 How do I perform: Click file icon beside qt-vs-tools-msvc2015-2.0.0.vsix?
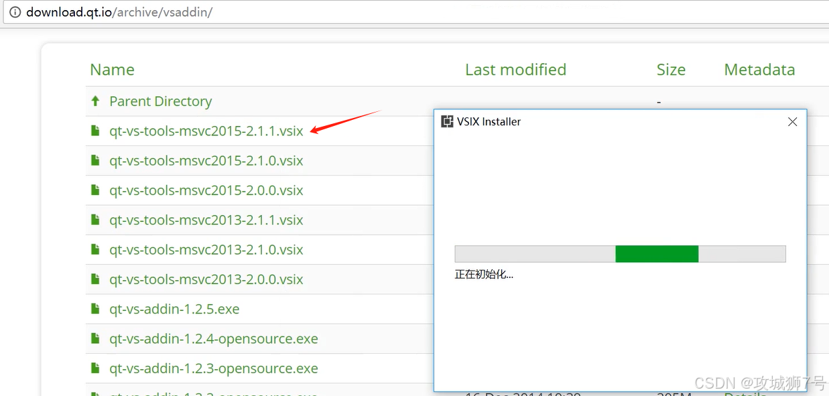pyautogui.click(x=95, y=190)
